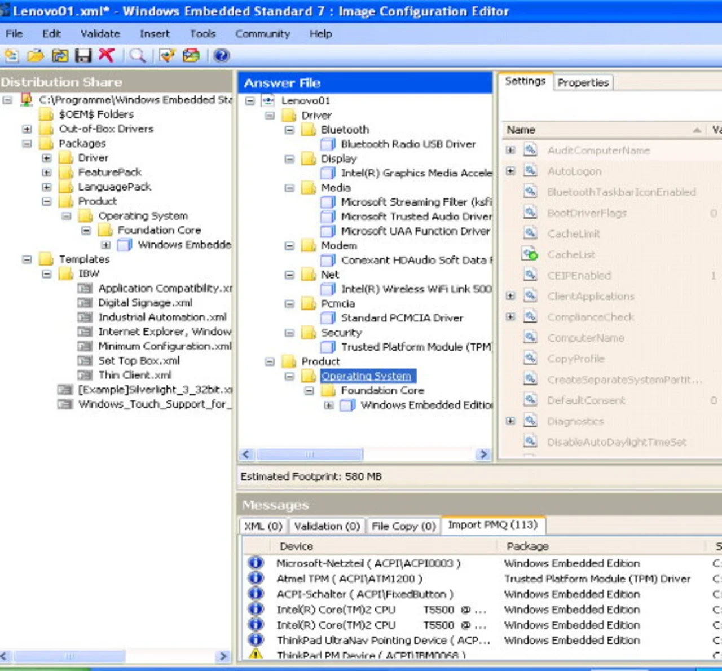Click the New Answer File toolbar icon
The width and height of the screenshot is (722, 671).
(12, 55)
